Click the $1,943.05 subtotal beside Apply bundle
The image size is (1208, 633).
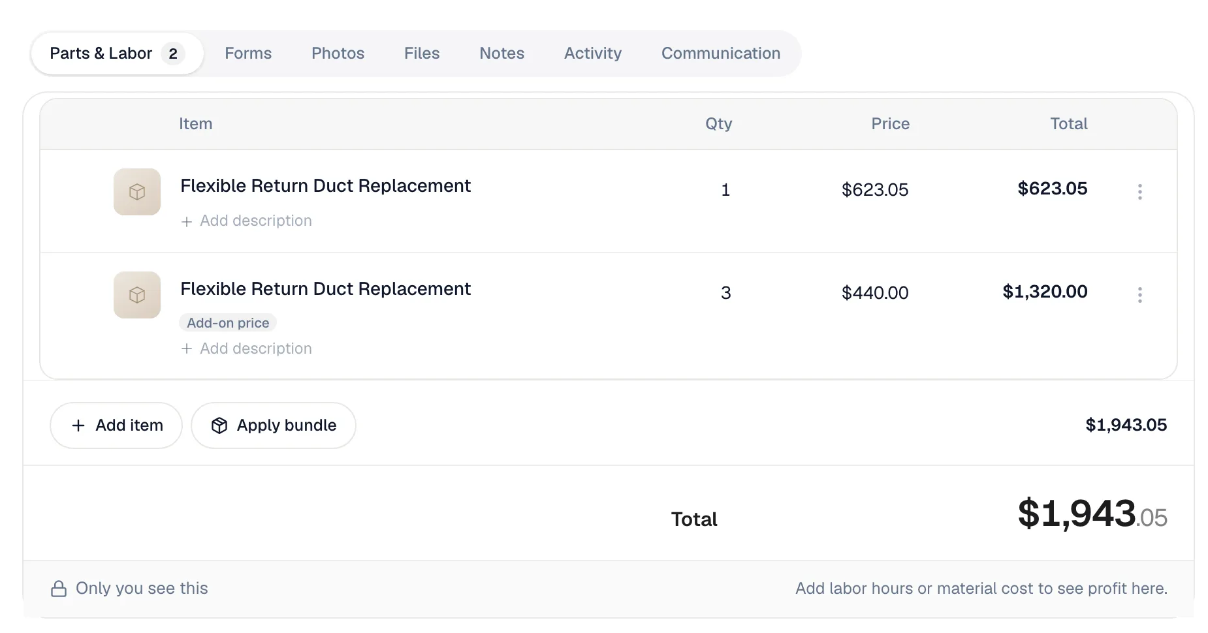pyautogui.click(x=1126, y=425)
